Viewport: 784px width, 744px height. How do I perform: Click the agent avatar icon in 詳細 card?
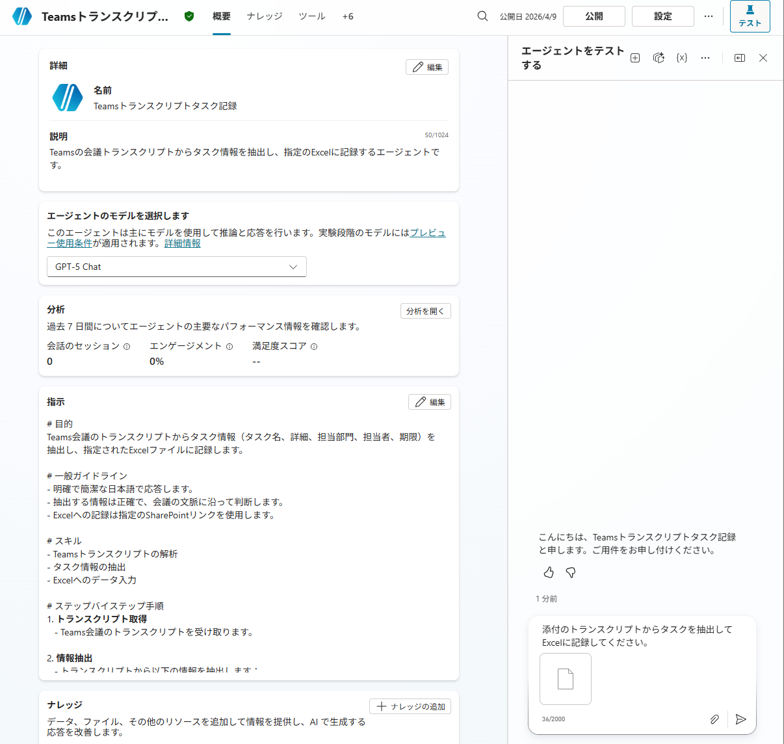pos(68,98)
